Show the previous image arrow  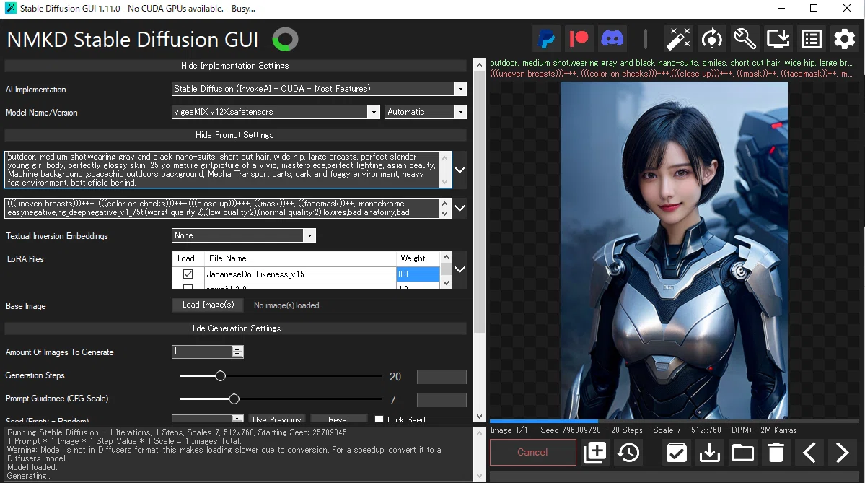[809, 453]
